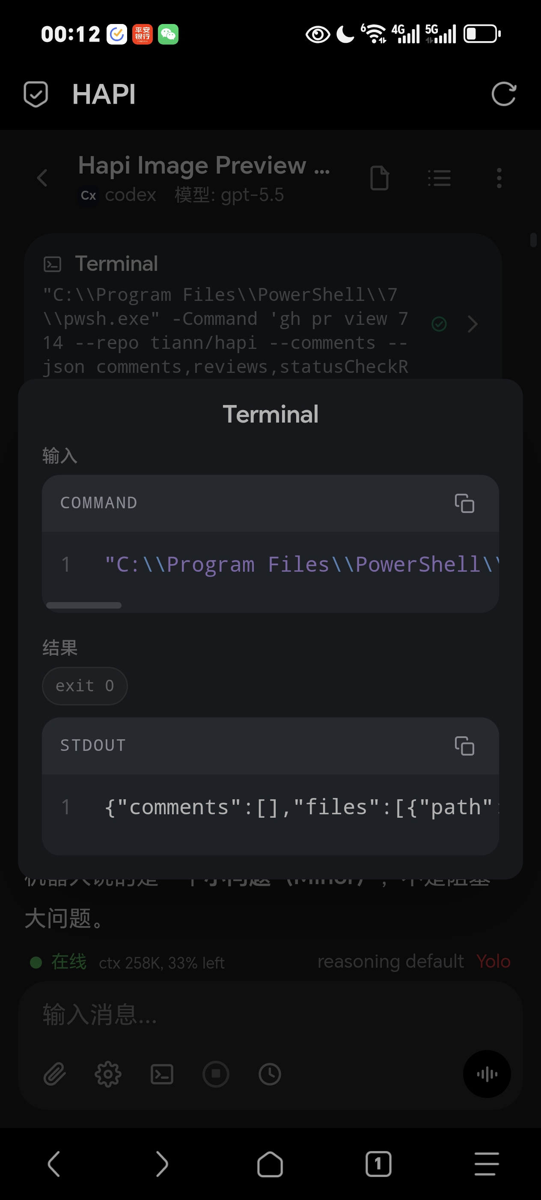541x1200 pixels.
Task: Open the three-dot more options menu
Action: tap(499, 178)
